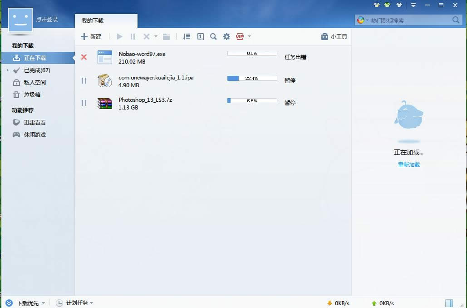
Task: Click Nobao-word97.exe file name
Action: click(142, 54)
